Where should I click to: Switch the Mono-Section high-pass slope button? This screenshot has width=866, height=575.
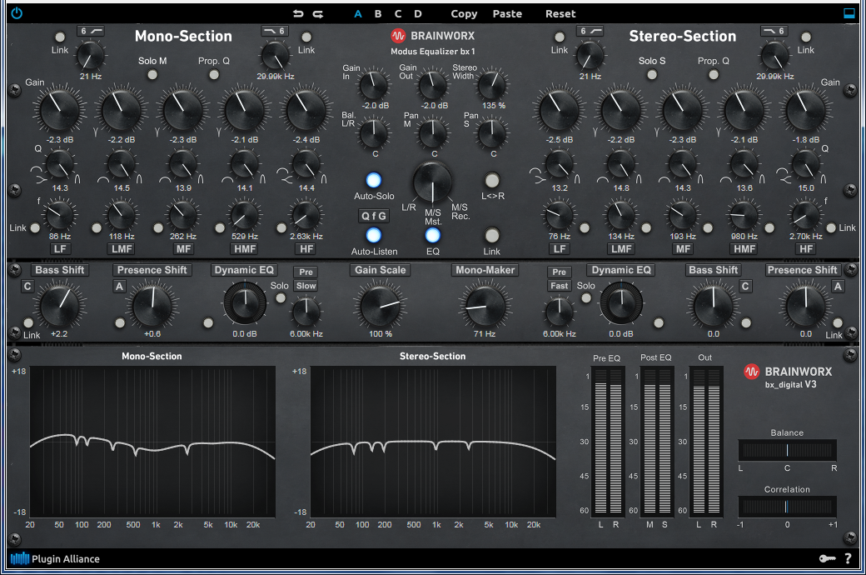91,31
